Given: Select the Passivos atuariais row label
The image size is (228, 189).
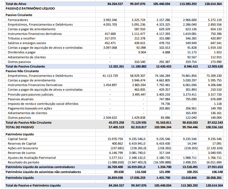Looking at the screenshot, I should 20,99.
